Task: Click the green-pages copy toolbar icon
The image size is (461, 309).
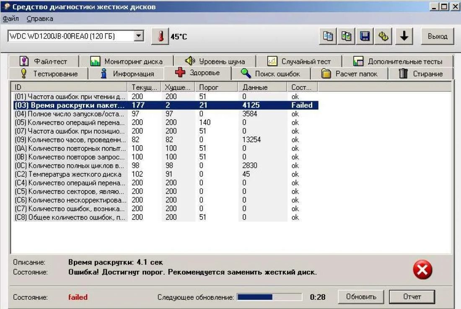Action: point(346,37)
